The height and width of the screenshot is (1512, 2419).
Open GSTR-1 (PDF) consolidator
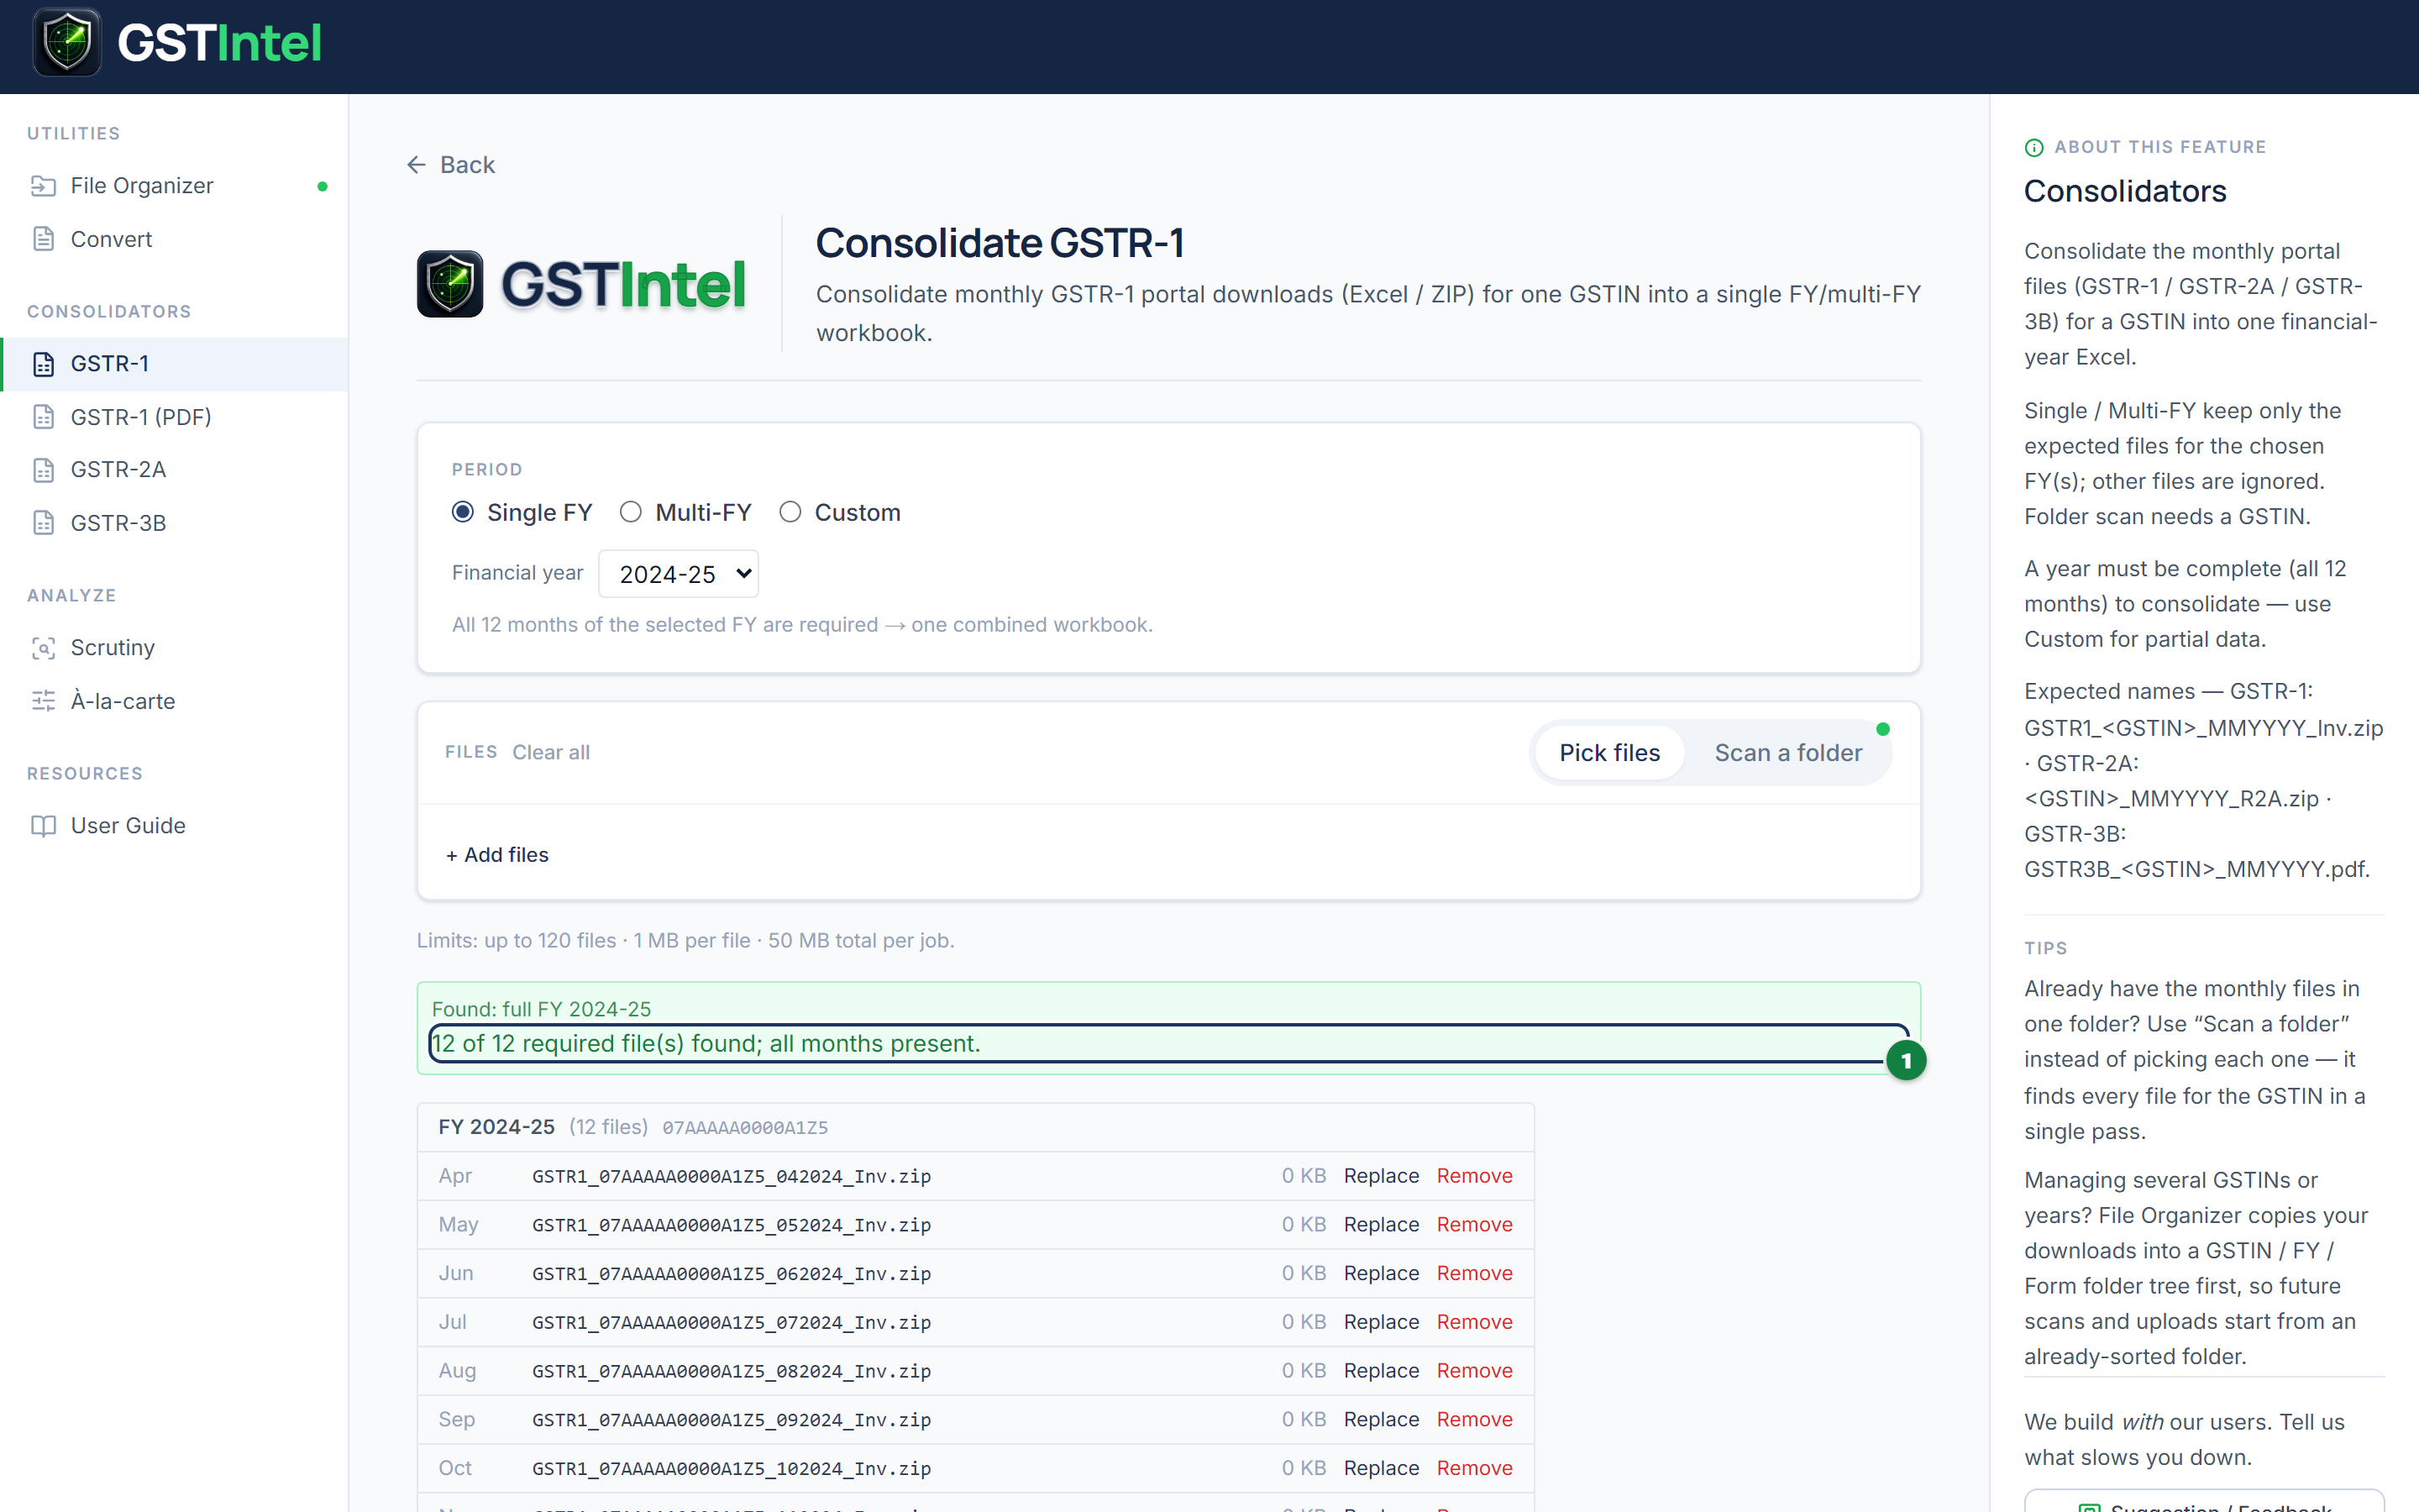coord(174,417)
